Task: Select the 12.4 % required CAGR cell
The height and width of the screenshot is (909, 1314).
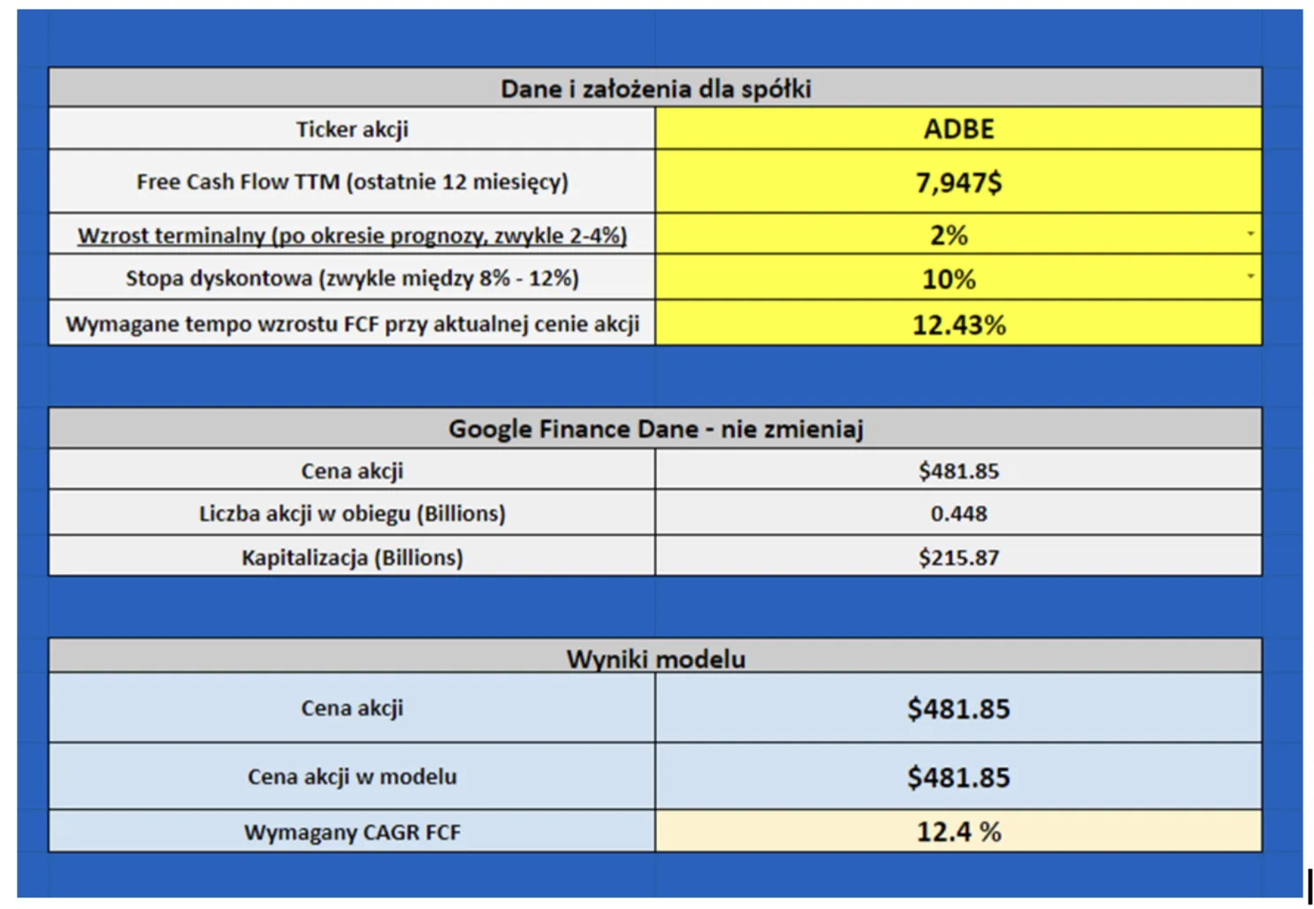Action: coord(959,831)
